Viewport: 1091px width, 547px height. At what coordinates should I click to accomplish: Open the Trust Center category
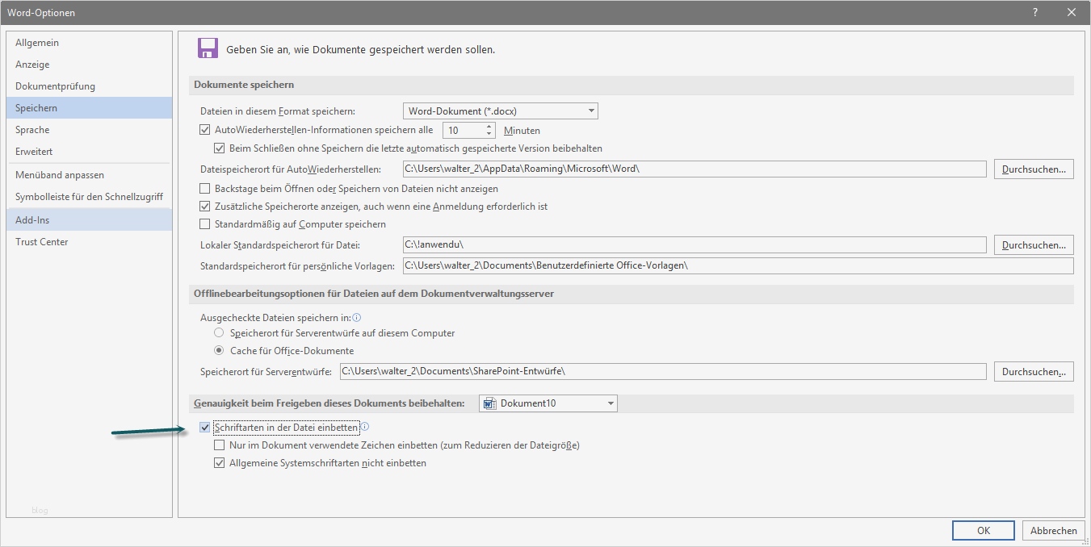(x=42, y=242)
